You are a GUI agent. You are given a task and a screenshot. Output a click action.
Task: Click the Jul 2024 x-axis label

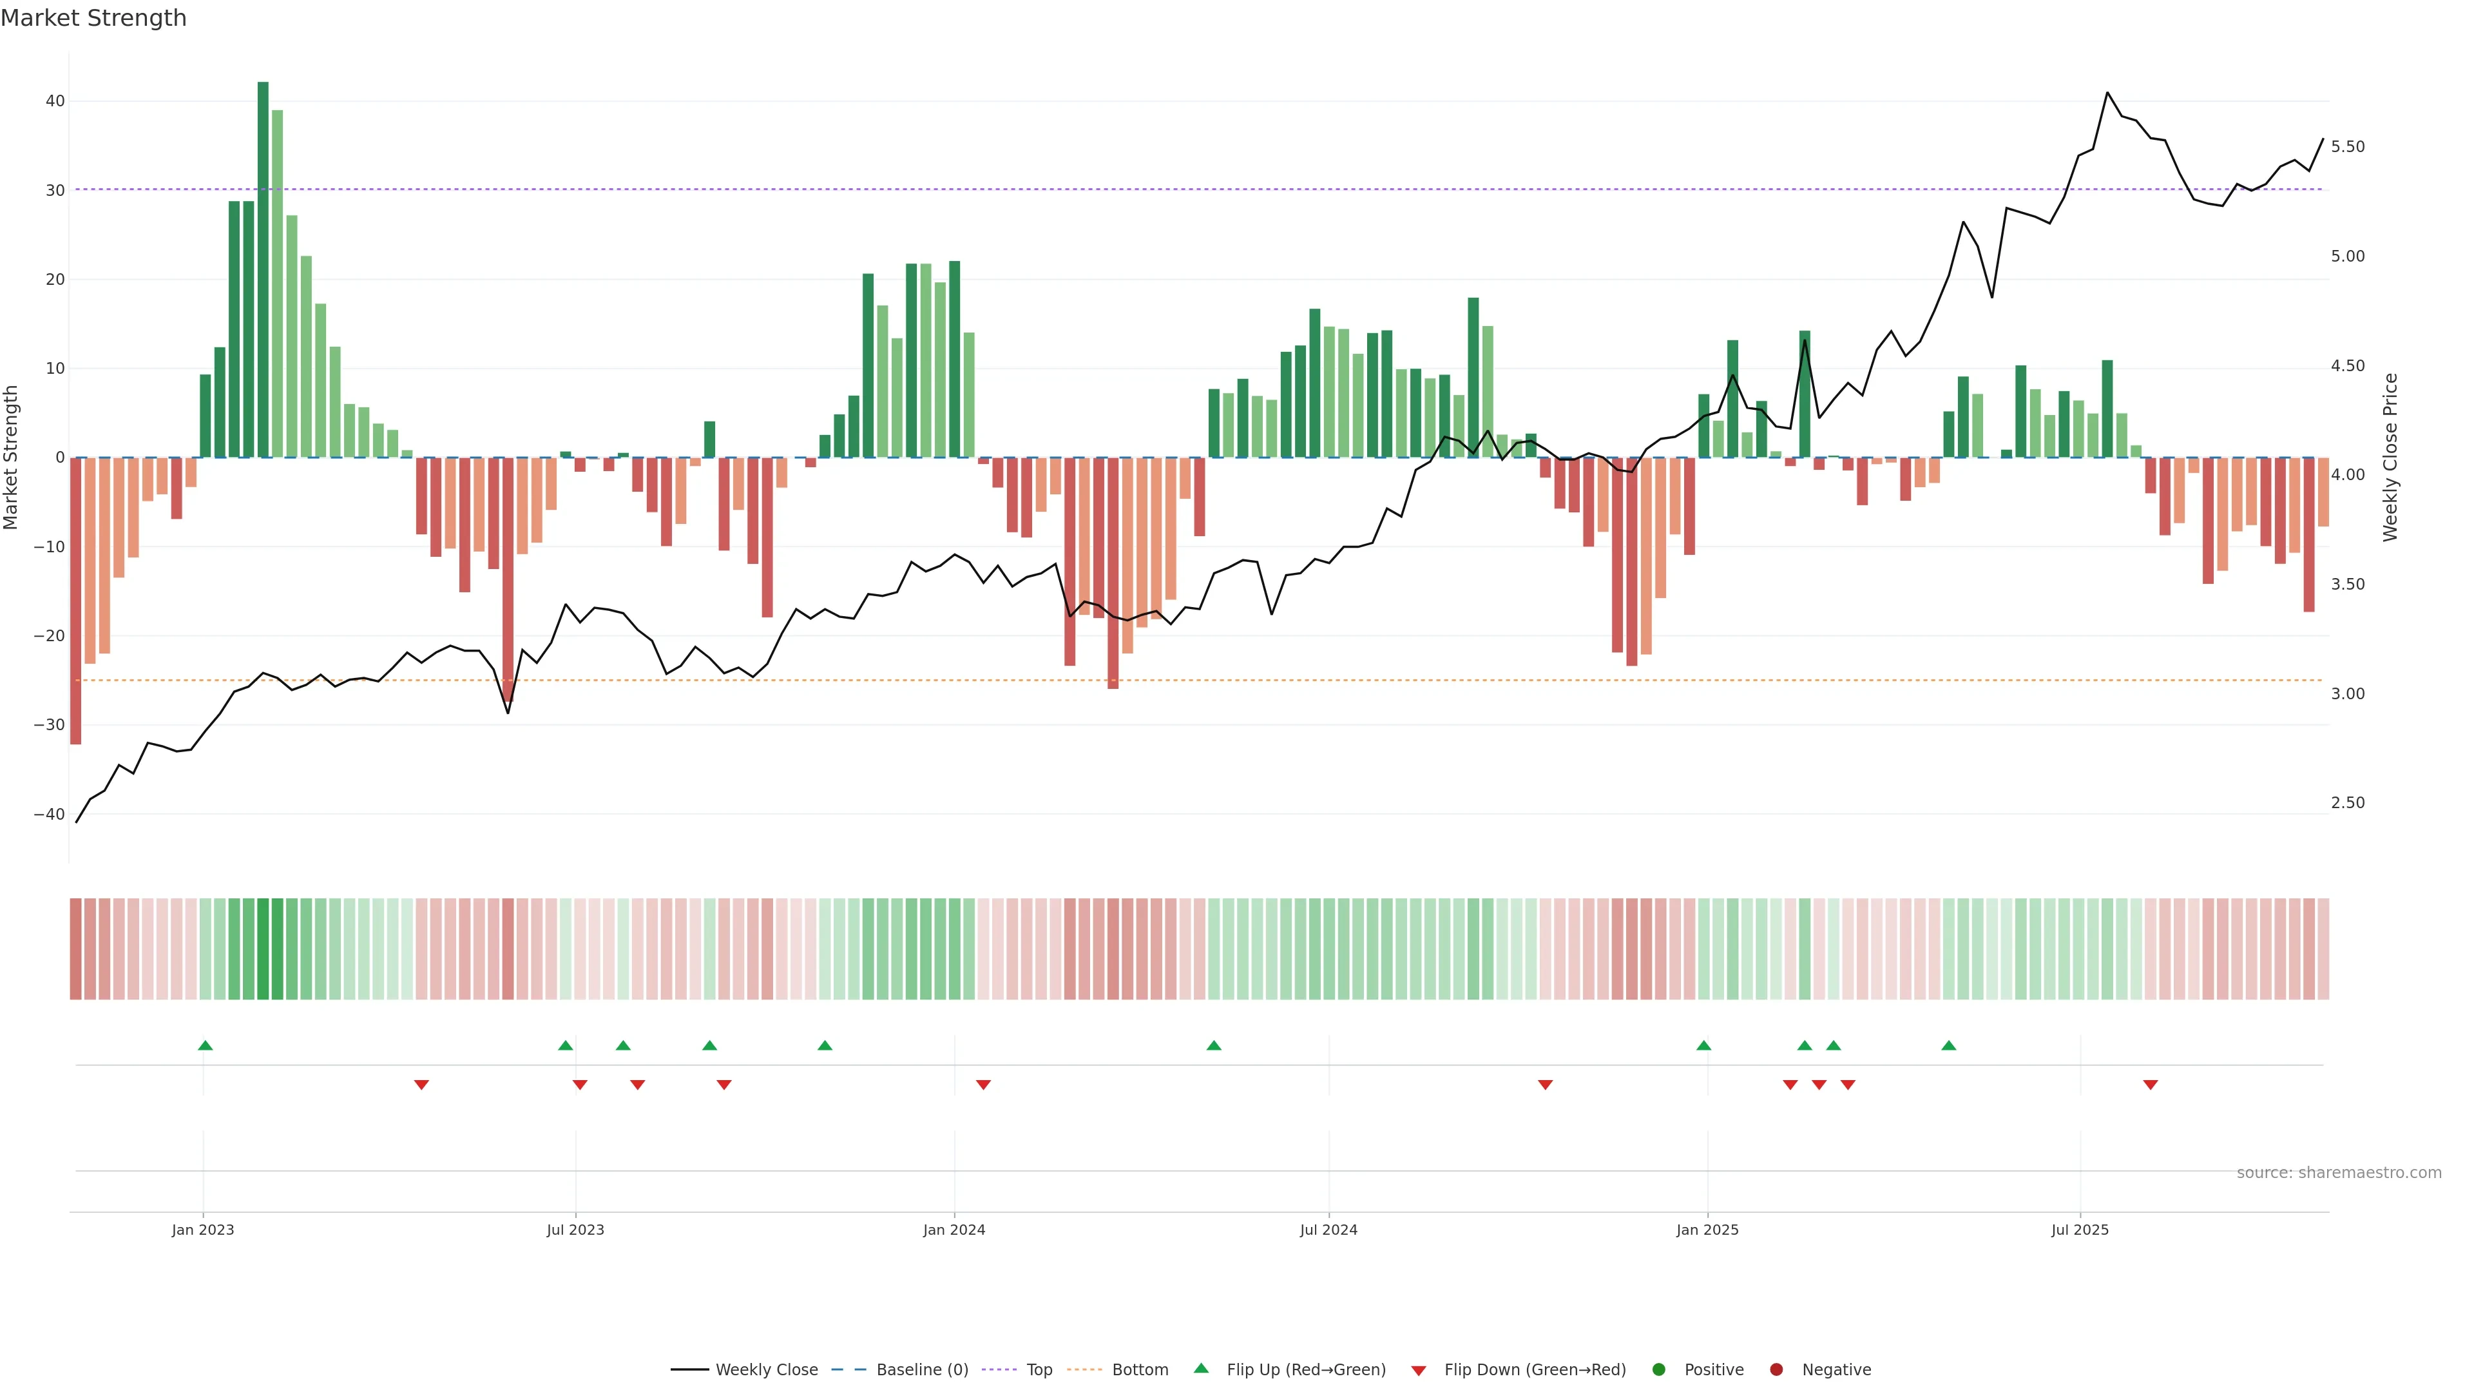(1328, 1230)
